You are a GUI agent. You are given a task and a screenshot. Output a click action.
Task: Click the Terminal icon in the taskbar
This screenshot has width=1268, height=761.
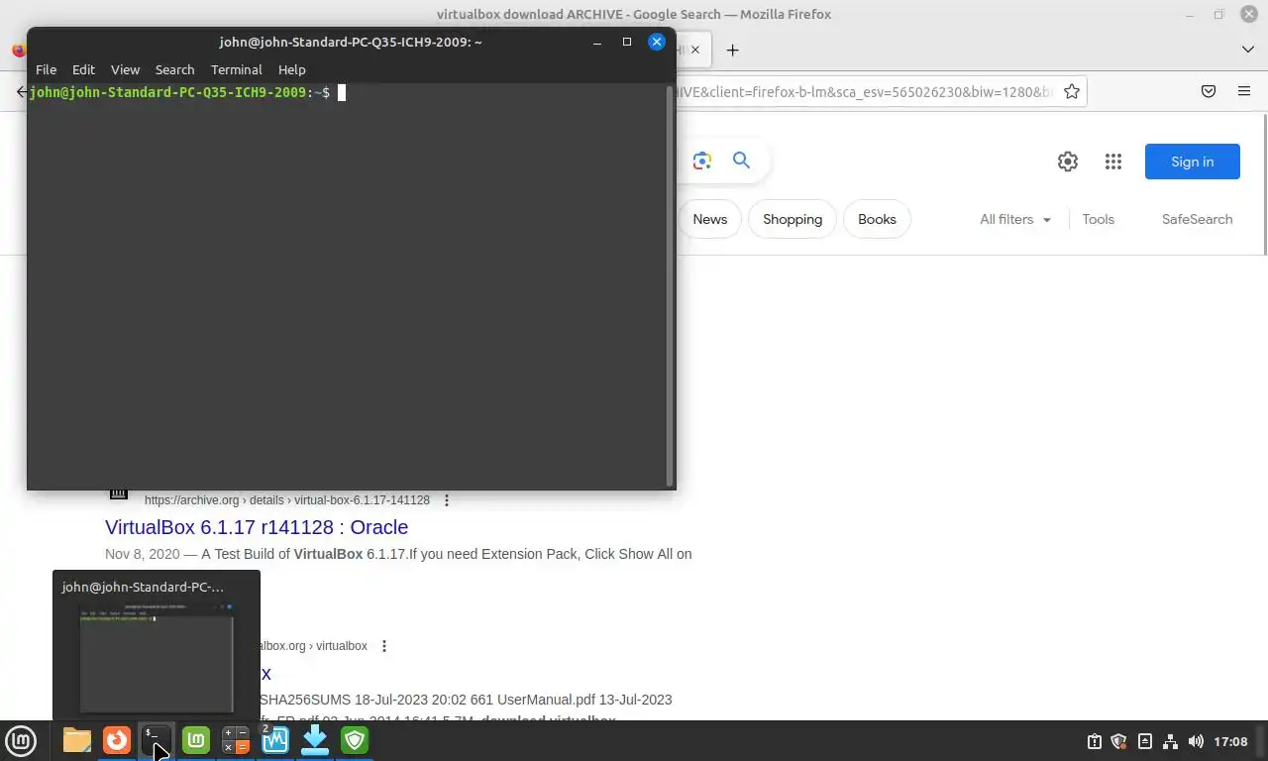pos(157,740)
